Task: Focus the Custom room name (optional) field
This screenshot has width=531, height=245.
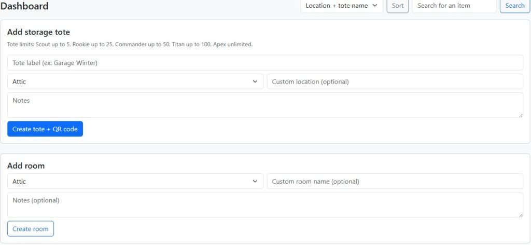Action: click(395, 181)
